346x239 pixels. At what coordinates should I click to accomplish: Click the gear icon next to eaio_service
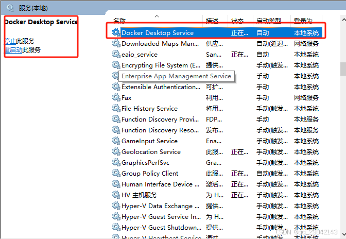116,54
